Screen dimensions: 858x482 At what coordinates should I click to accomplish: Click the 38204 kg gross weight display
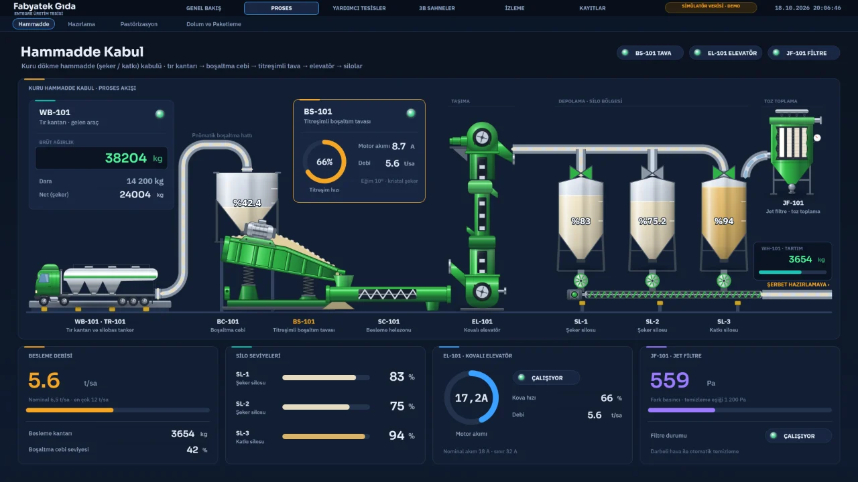[101, 158]
